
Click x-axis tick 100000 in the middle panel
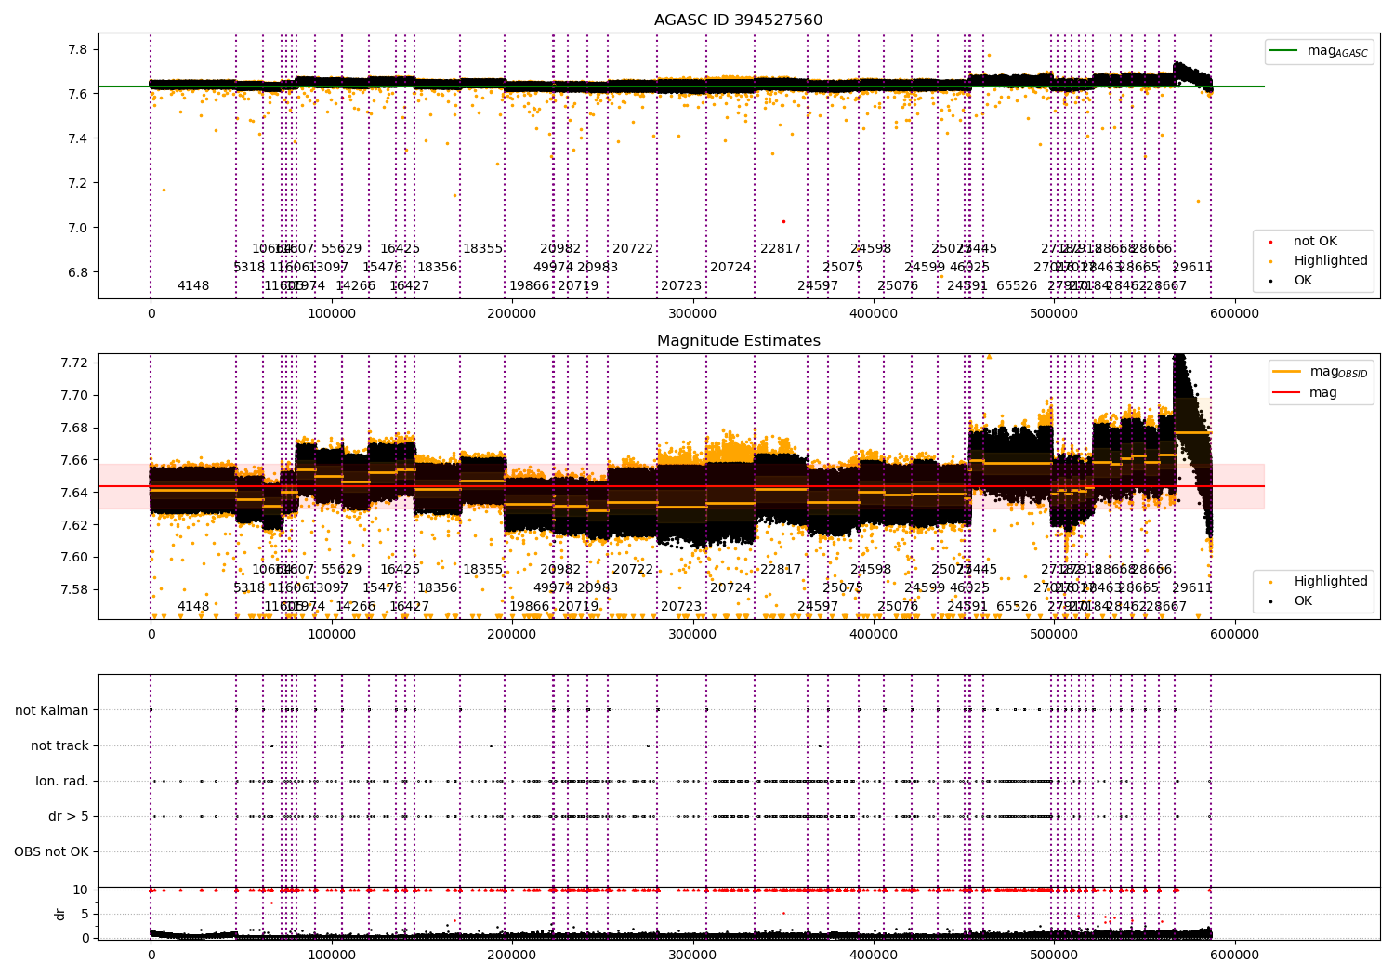(x=332, y=634)
